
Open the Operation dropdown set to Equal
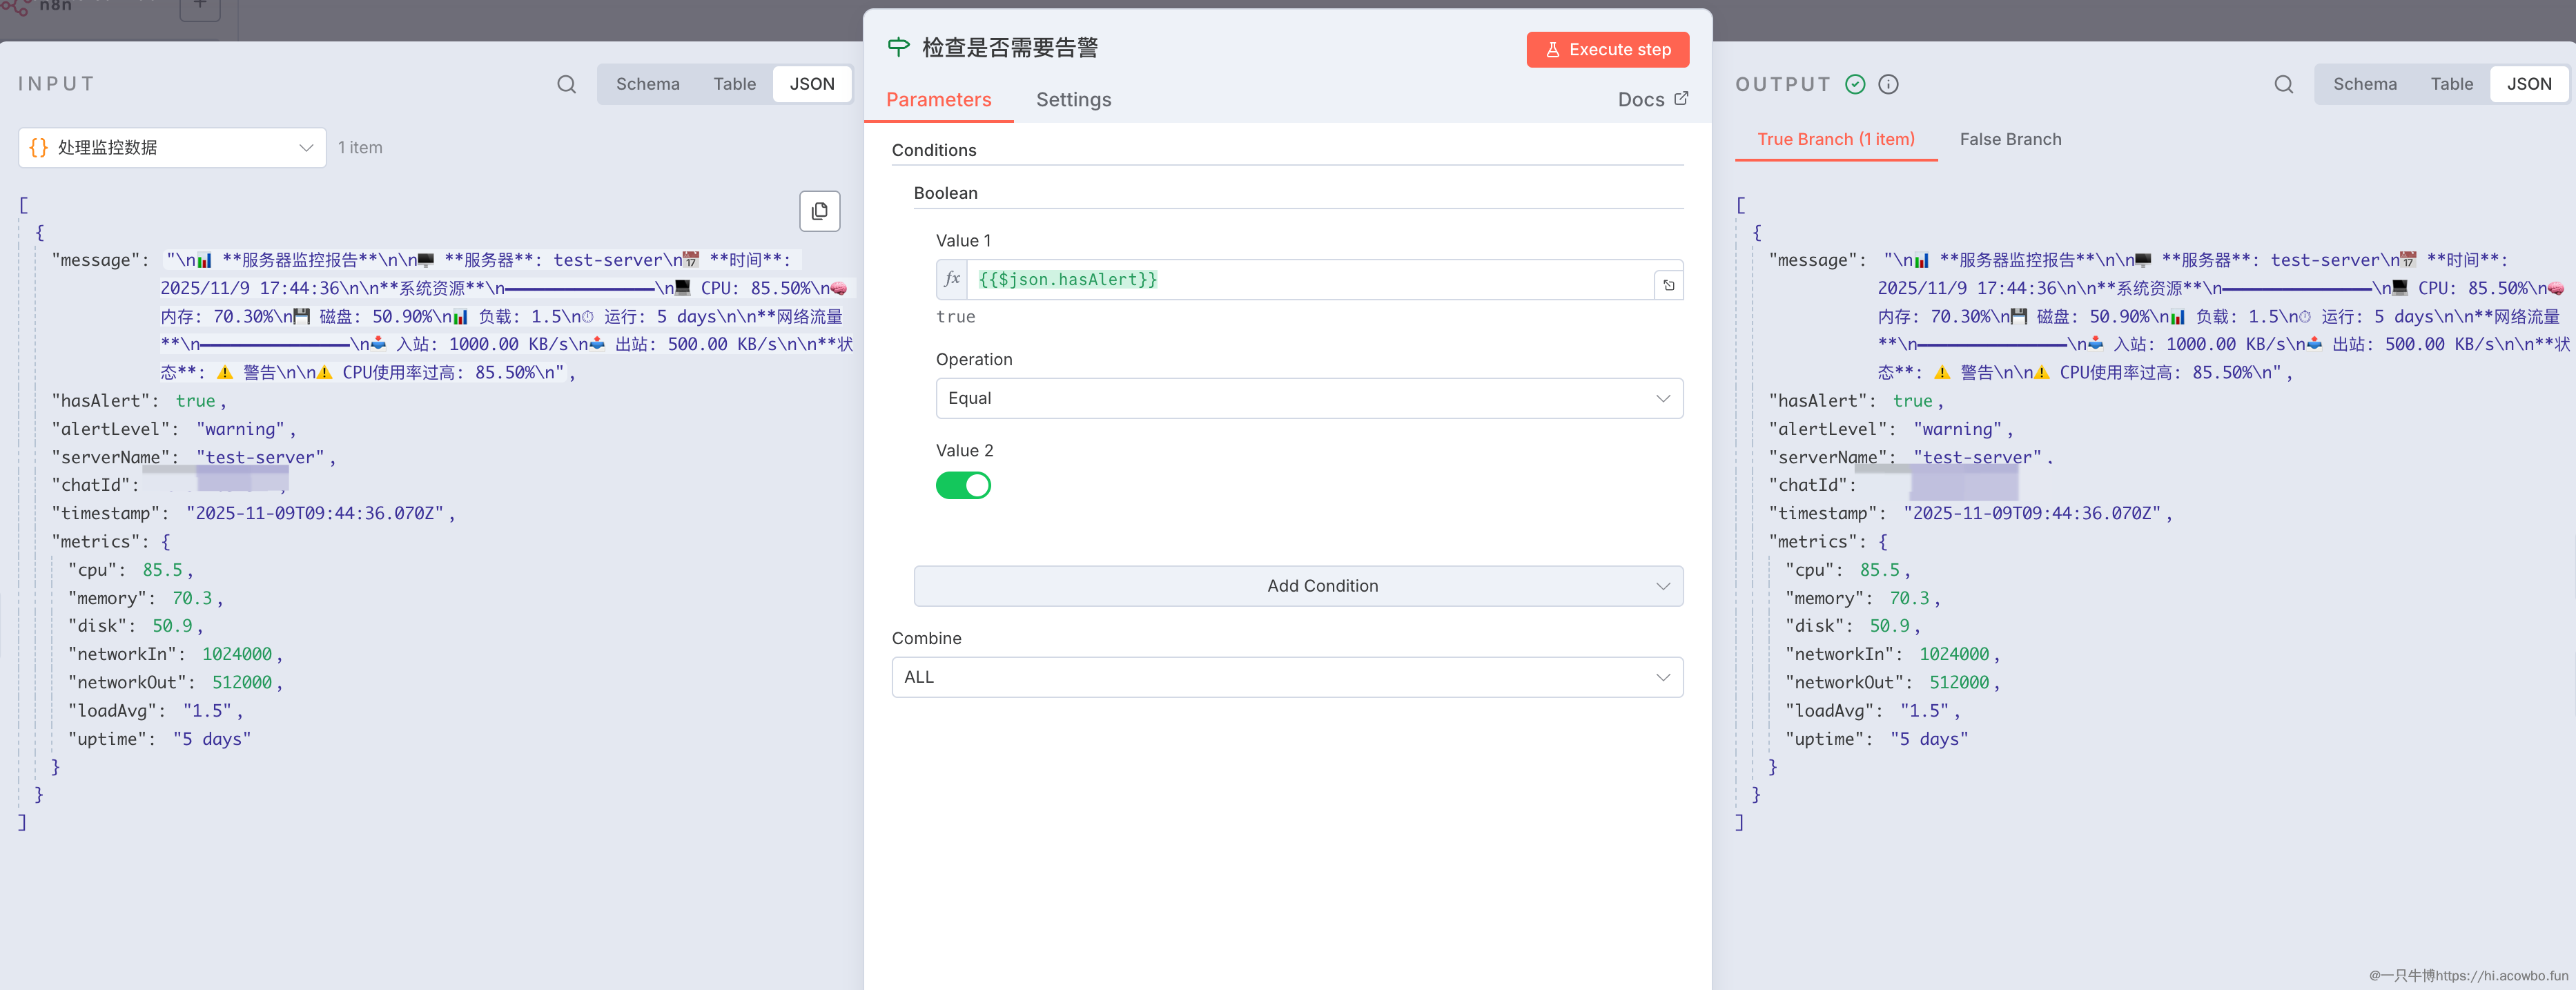[1308, 398]
